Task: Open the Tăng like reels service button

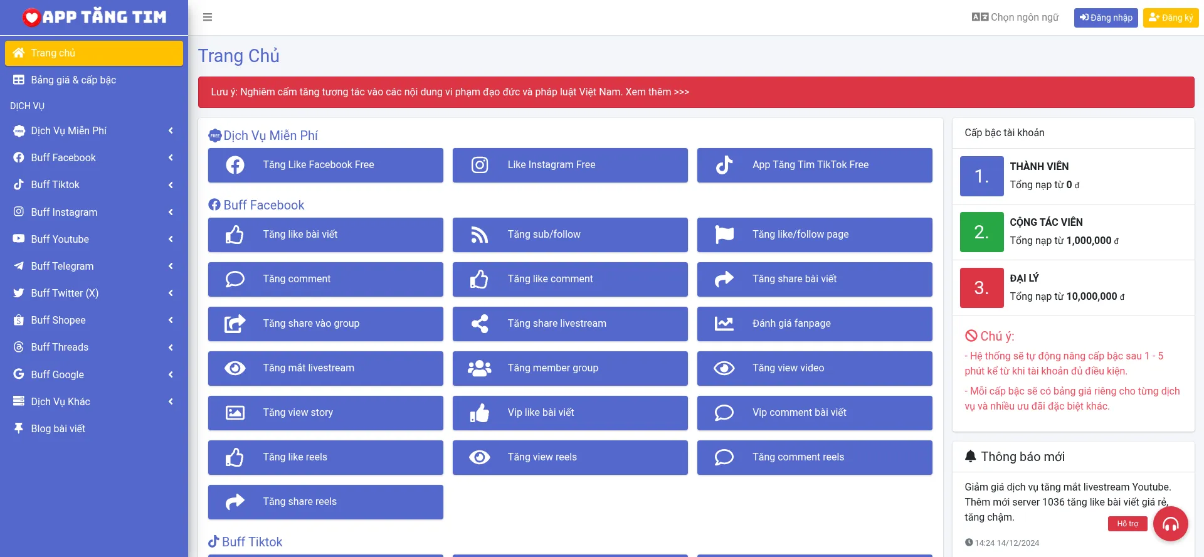Action: coord(325,457)
